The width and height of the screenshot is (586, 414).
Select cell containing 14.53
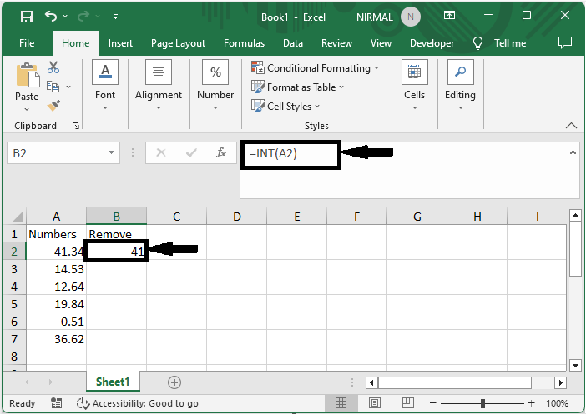point(56,269)
